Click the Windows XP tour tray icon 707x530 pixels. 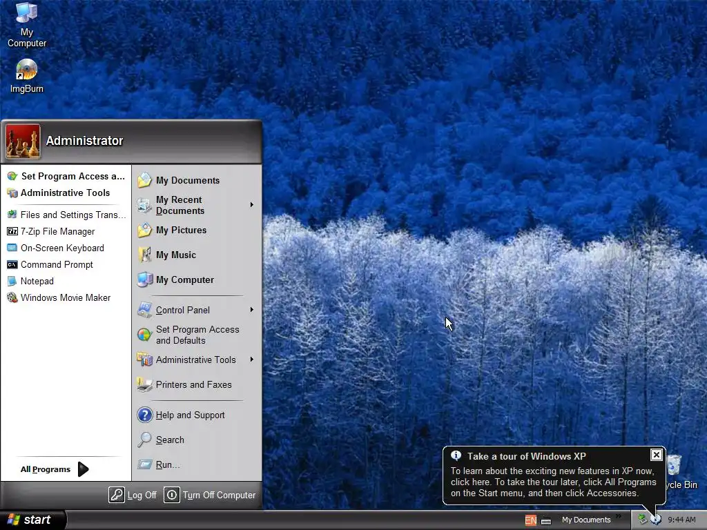[x=656, y=520]
